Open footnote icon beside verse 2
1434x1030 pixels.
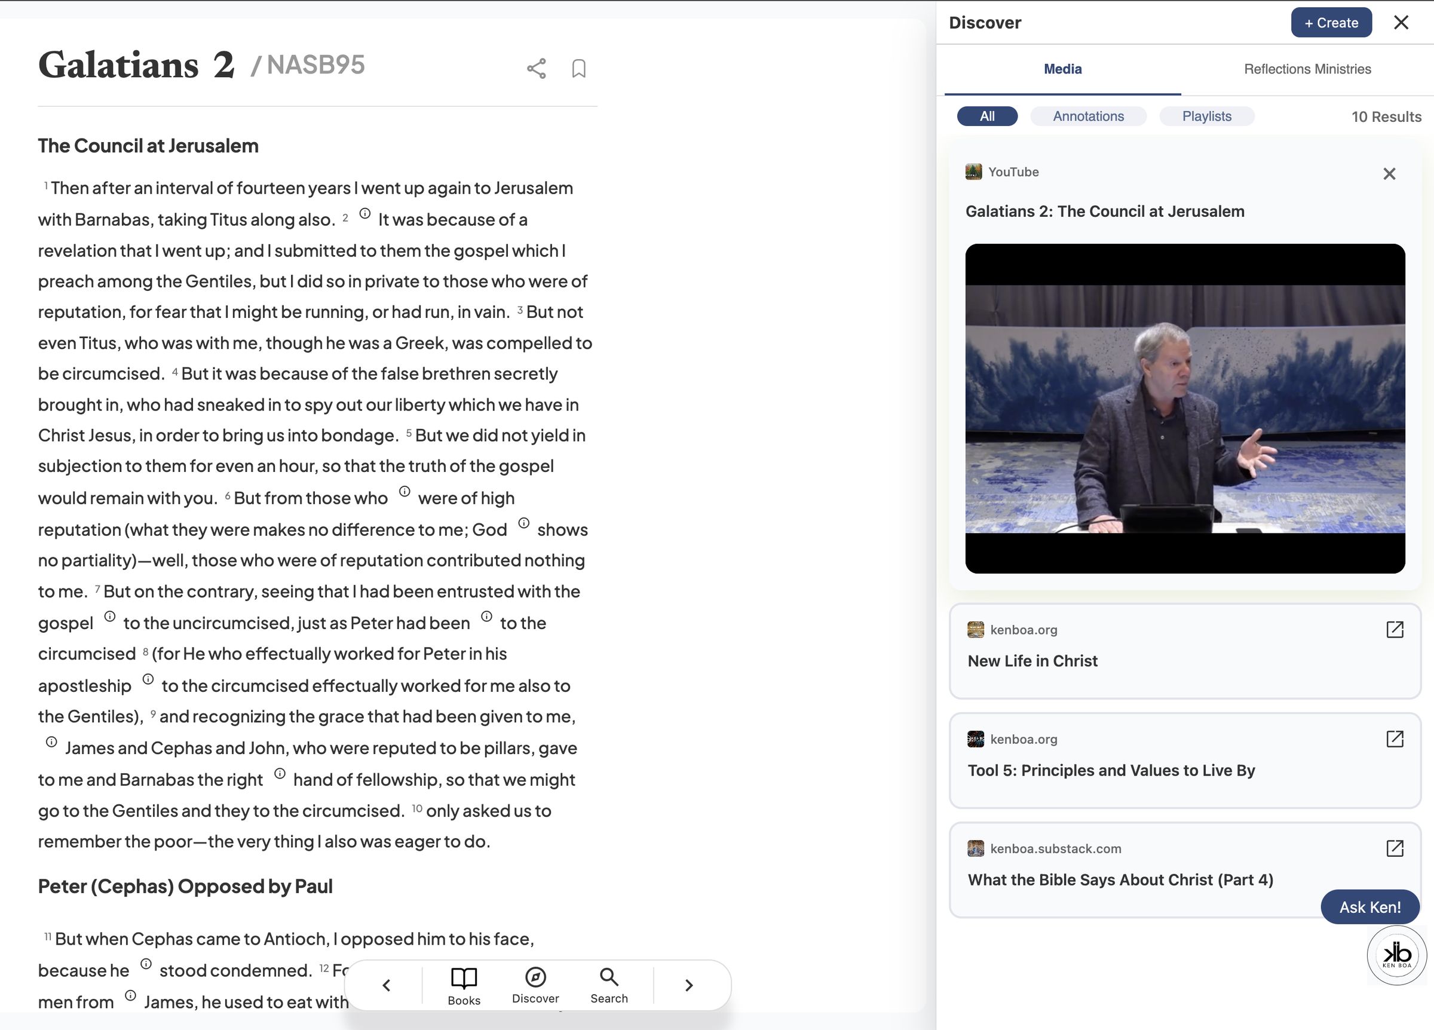point(365,214)
